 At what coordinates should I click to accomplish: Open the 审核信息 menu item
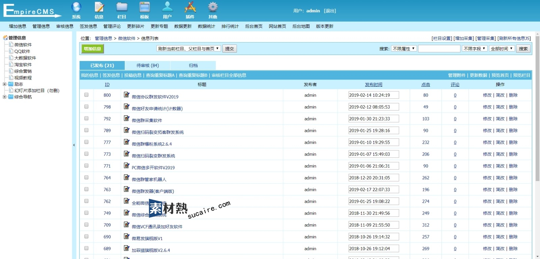coord(65,26)
